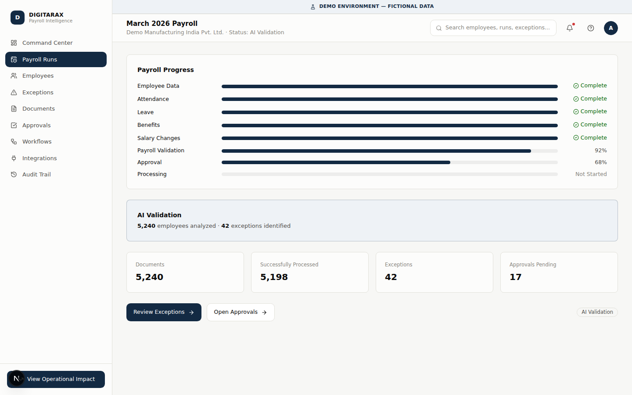
Task: Open the notifications bell
Action: coord(570,28)
